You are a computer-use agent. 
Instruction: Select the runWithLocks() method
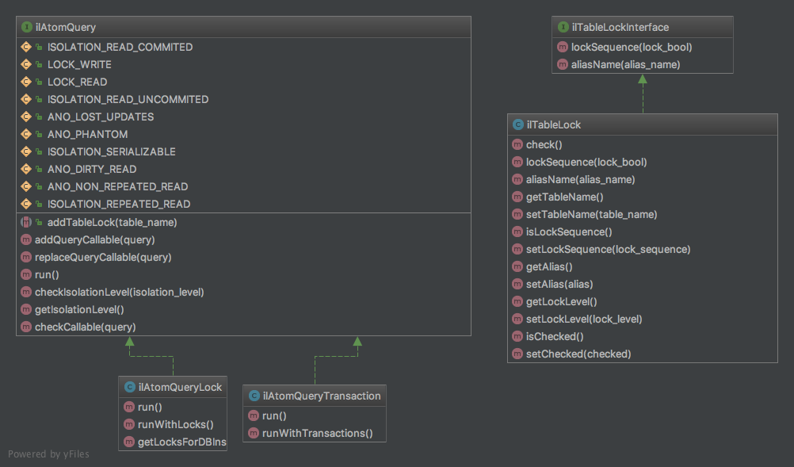176,424
